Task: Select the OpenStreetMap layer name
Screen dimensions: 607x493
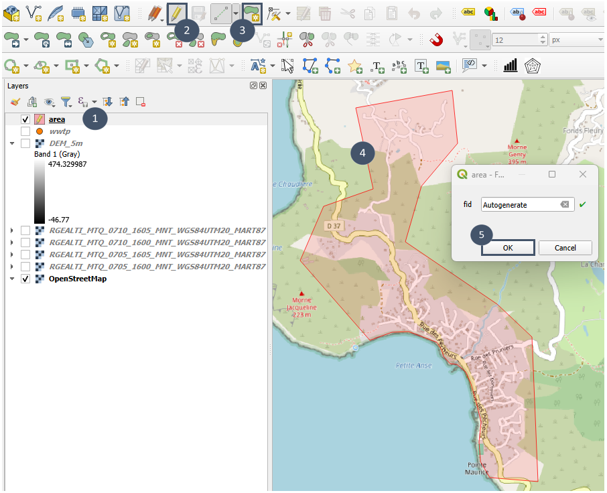Action: click(78, 279)
